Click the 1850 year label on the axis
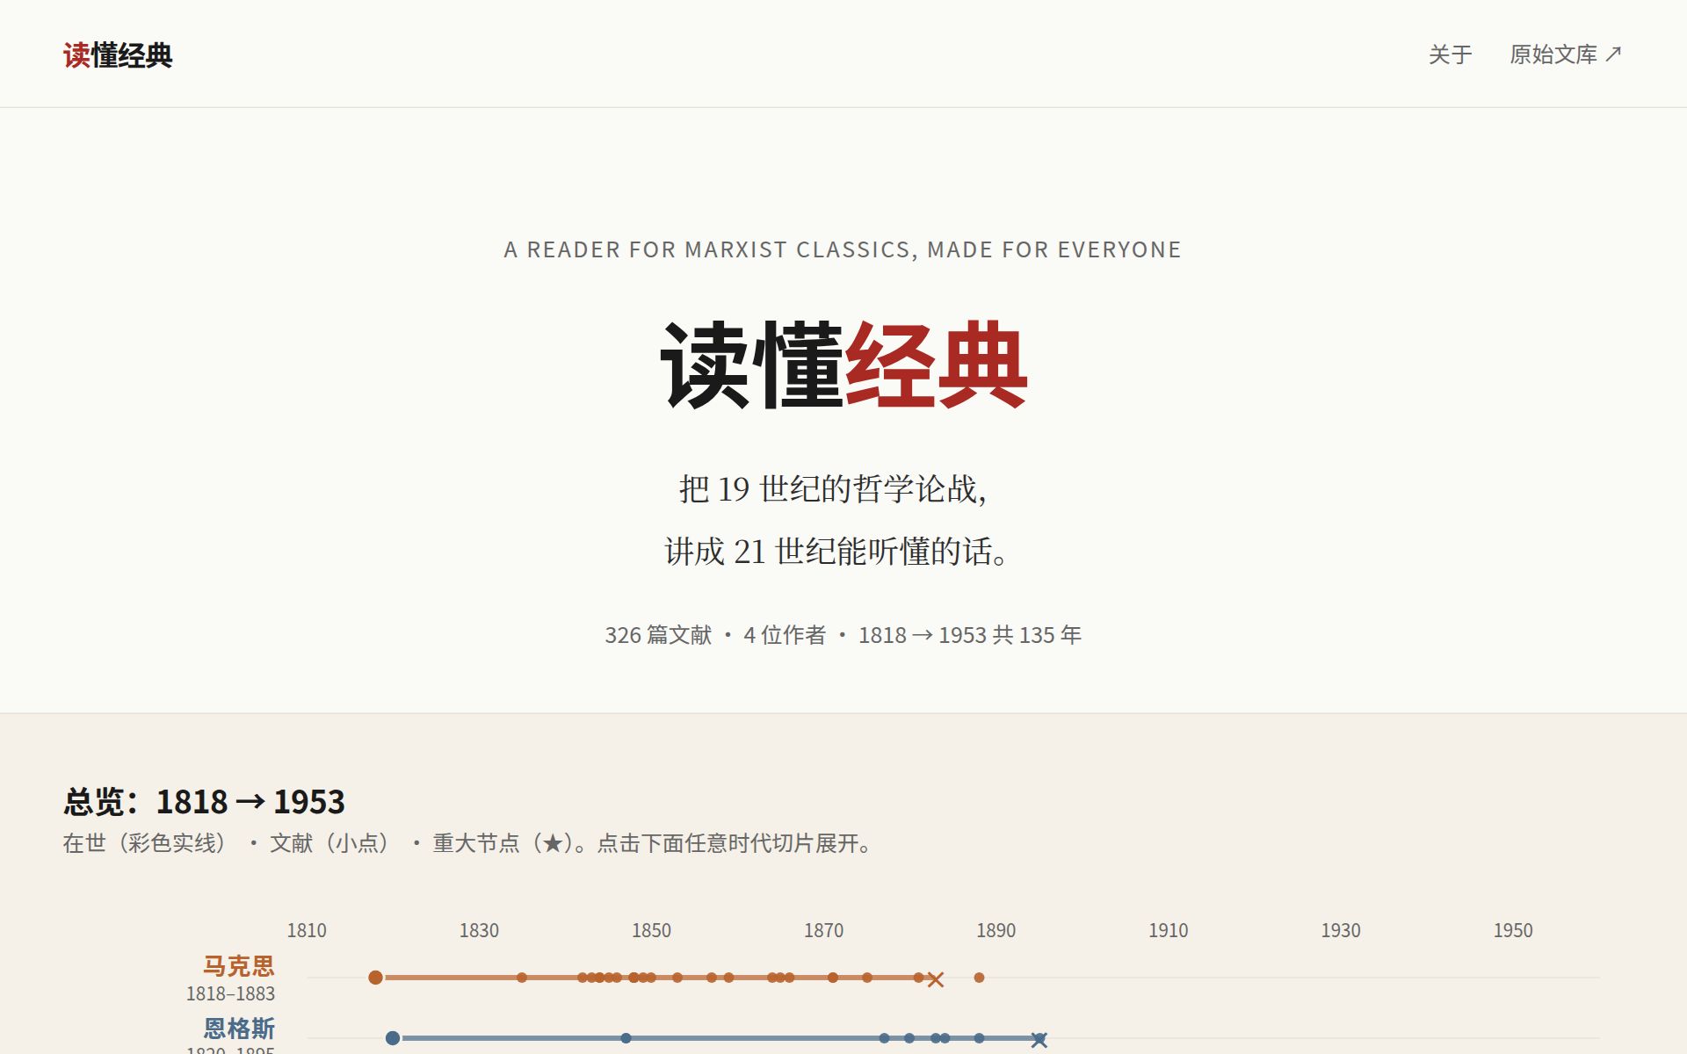Viewport: 1687px width, 1054px height. click(651, 930)
